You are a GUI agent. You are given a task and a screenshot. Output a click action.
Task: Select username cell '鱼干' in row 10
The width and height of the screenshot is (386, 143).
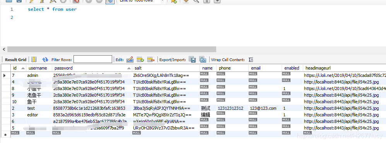coord(39,102)
